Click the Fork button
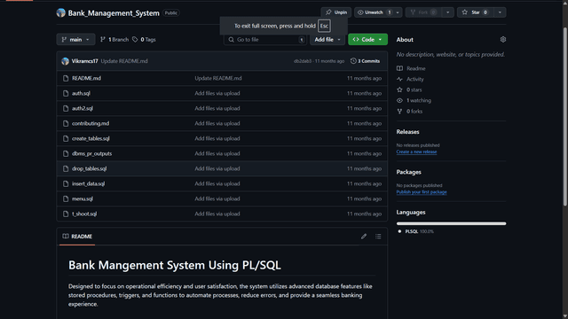This screenshot has height=319, width=568. point(423,12)
